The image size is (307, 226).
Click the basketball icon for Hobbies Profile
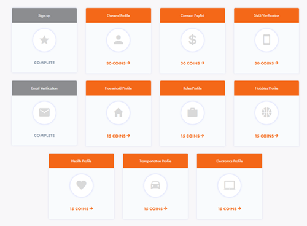click(x=266, y=112)
